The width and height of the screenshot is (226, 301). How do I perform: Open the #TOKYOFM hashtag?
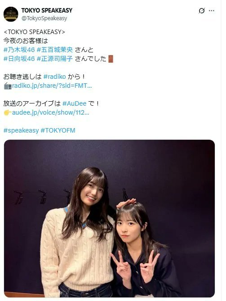pos(58,130)
